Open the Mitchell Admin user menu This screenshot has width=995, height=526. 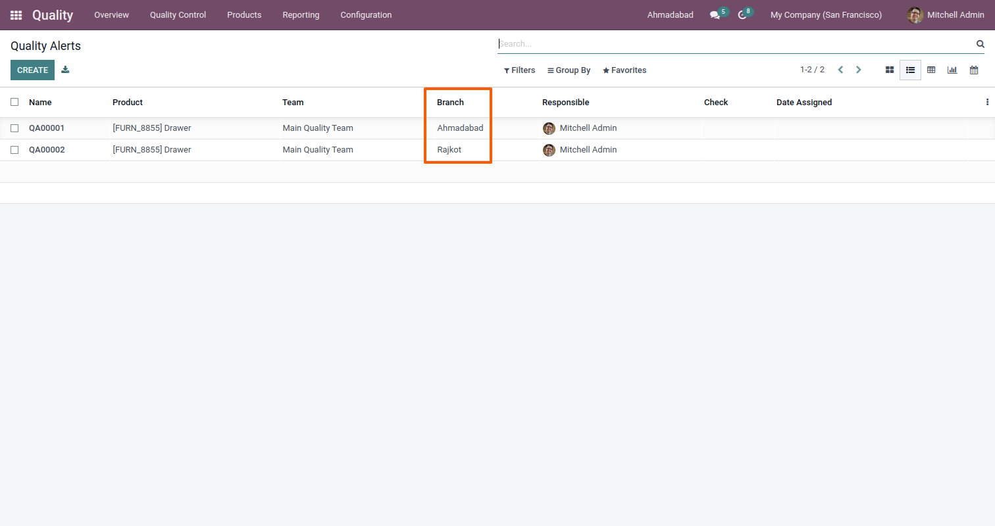click(946, 15)
